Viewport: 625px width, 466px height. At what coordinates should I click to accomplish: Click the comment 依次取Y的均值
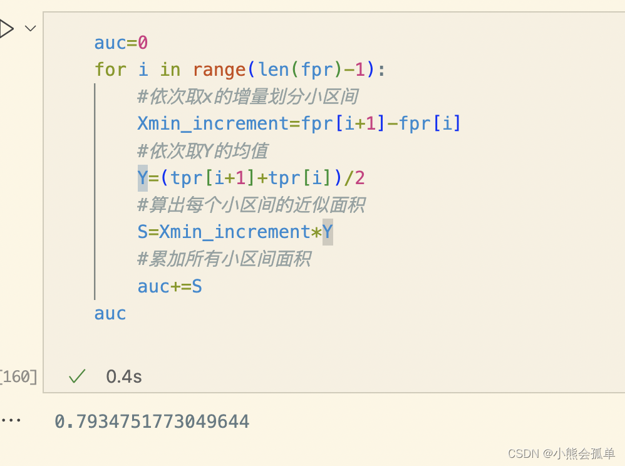(x=202, y=151)
